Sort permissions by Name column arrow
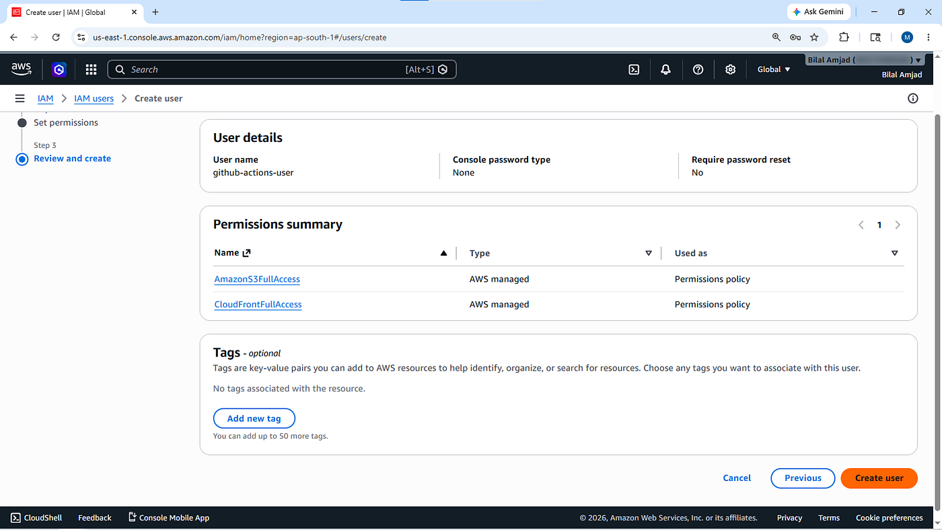The height and width of the screenshot is (530, 942). (x=443, y=254)
